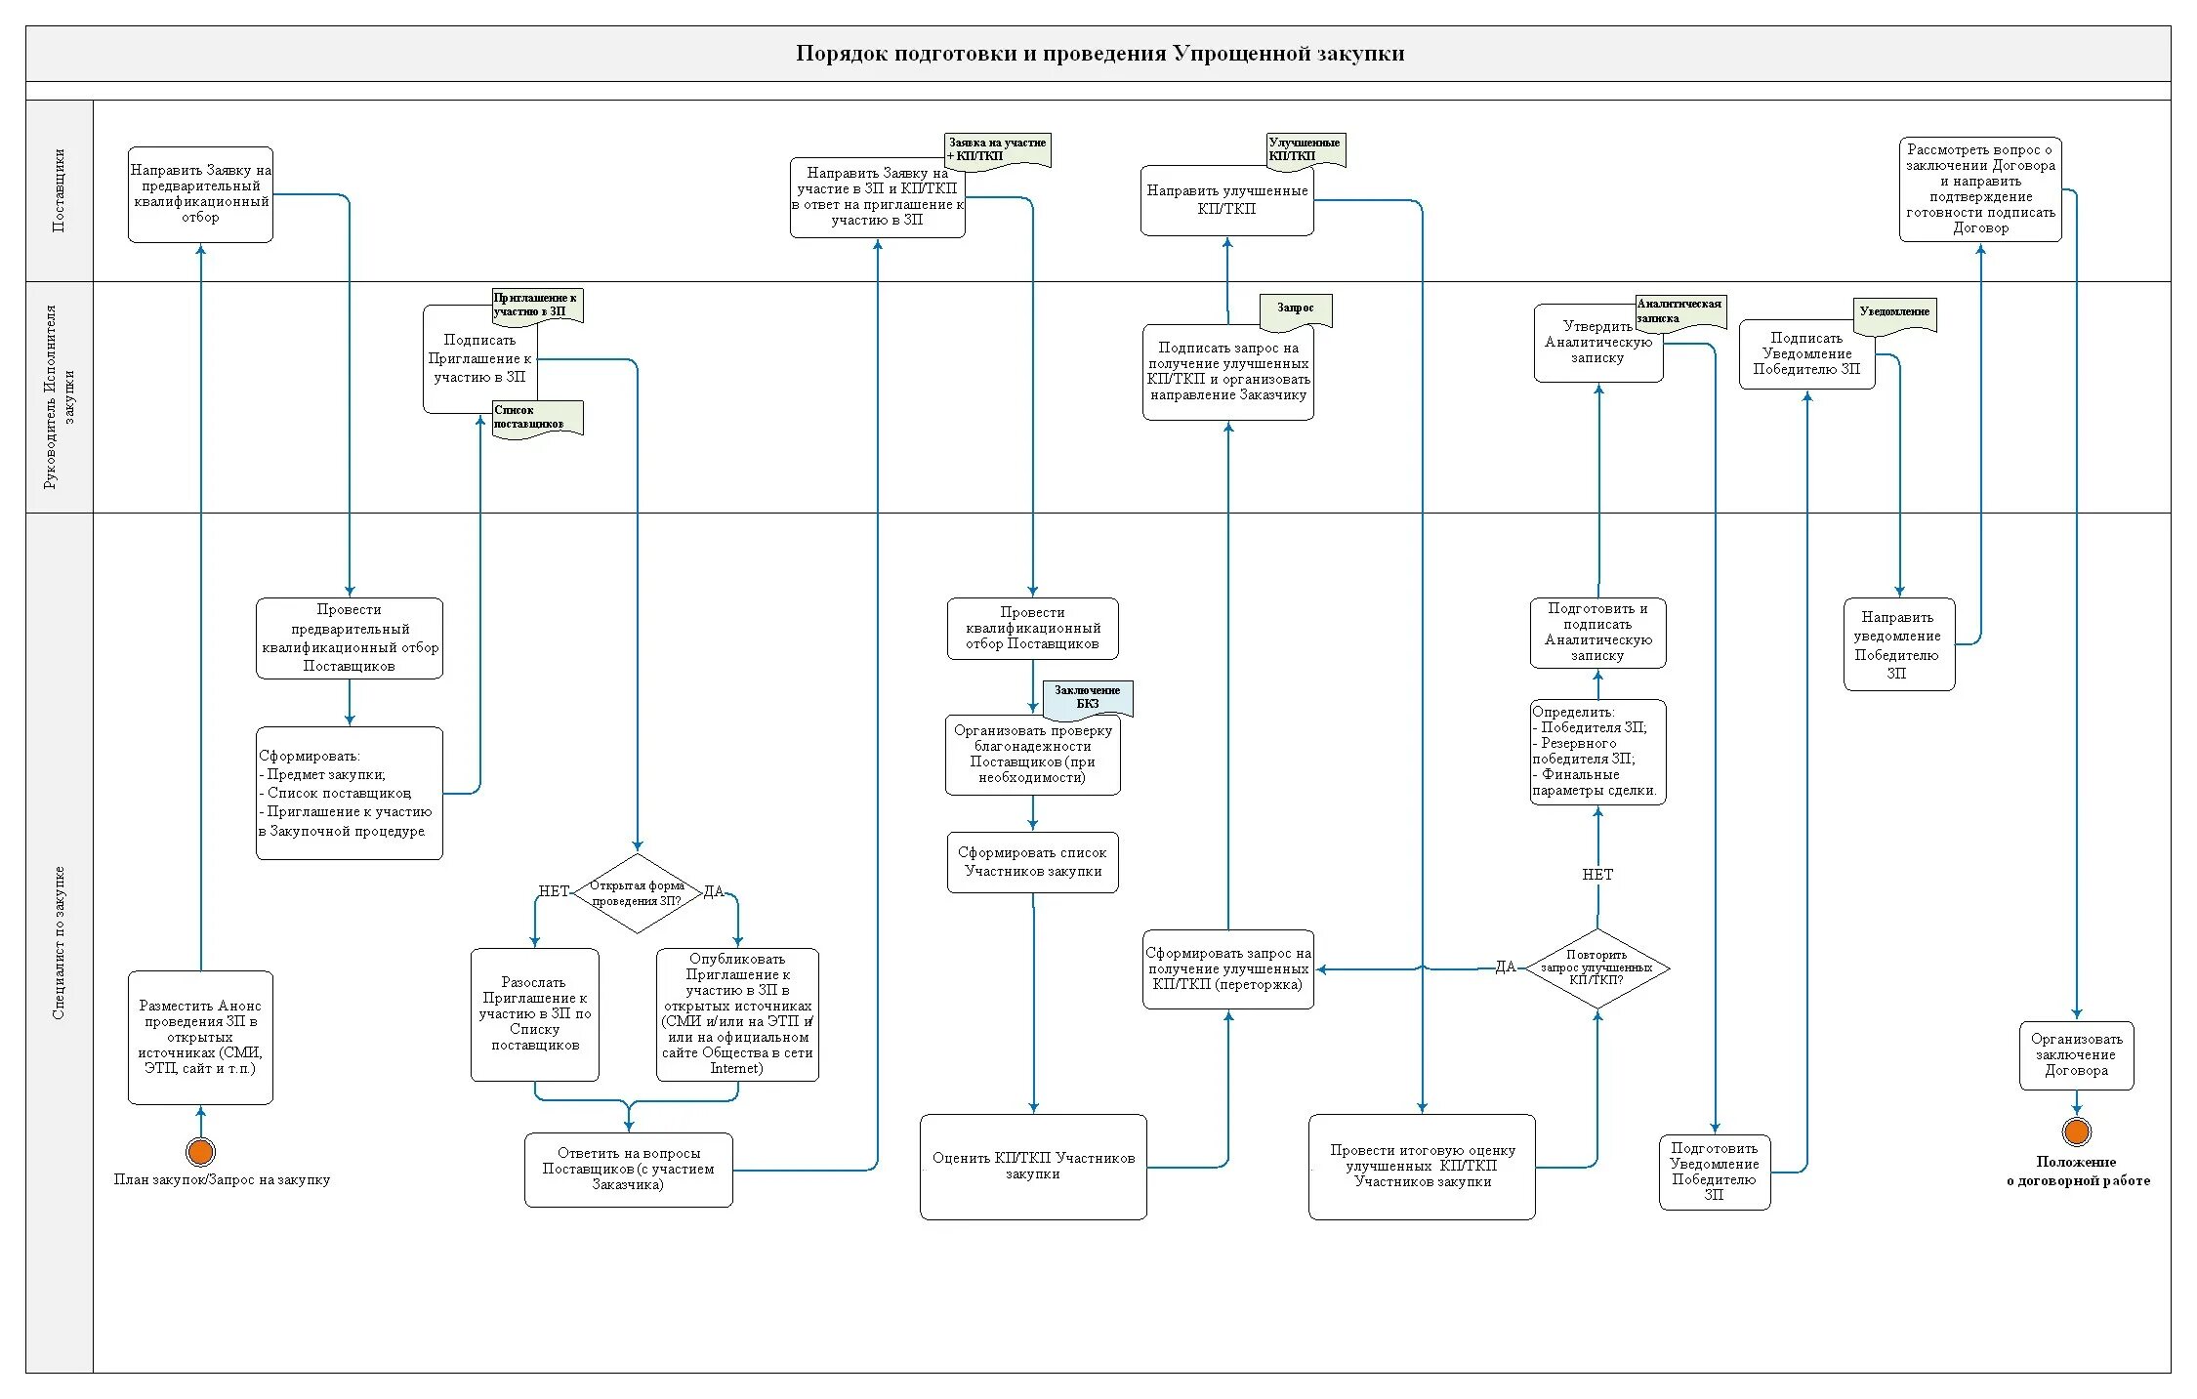
Task: Click the Сформировать список Участников закупки box
Action: [1032, 862]
